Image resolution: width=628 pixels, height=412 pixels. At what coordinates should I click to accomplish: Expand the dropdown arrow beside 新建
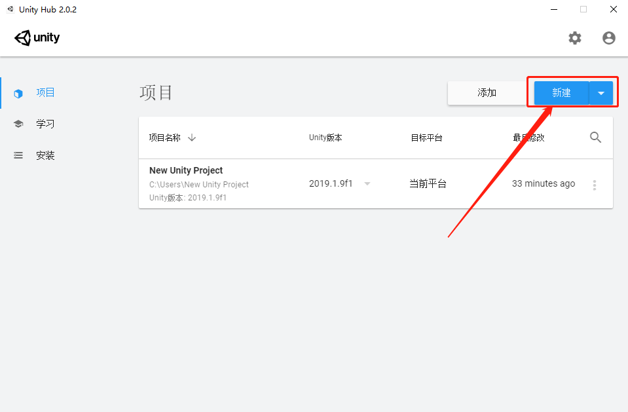tap(601, 93)
